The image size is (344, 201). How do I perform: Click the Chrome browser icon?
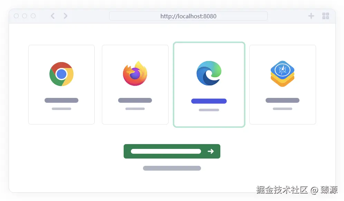[x=61, y=74]
